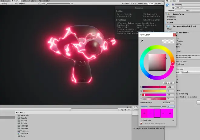The image size is (200, 140).
Task: Select the -2 exposure swatch
Action: tap(144, 113)
